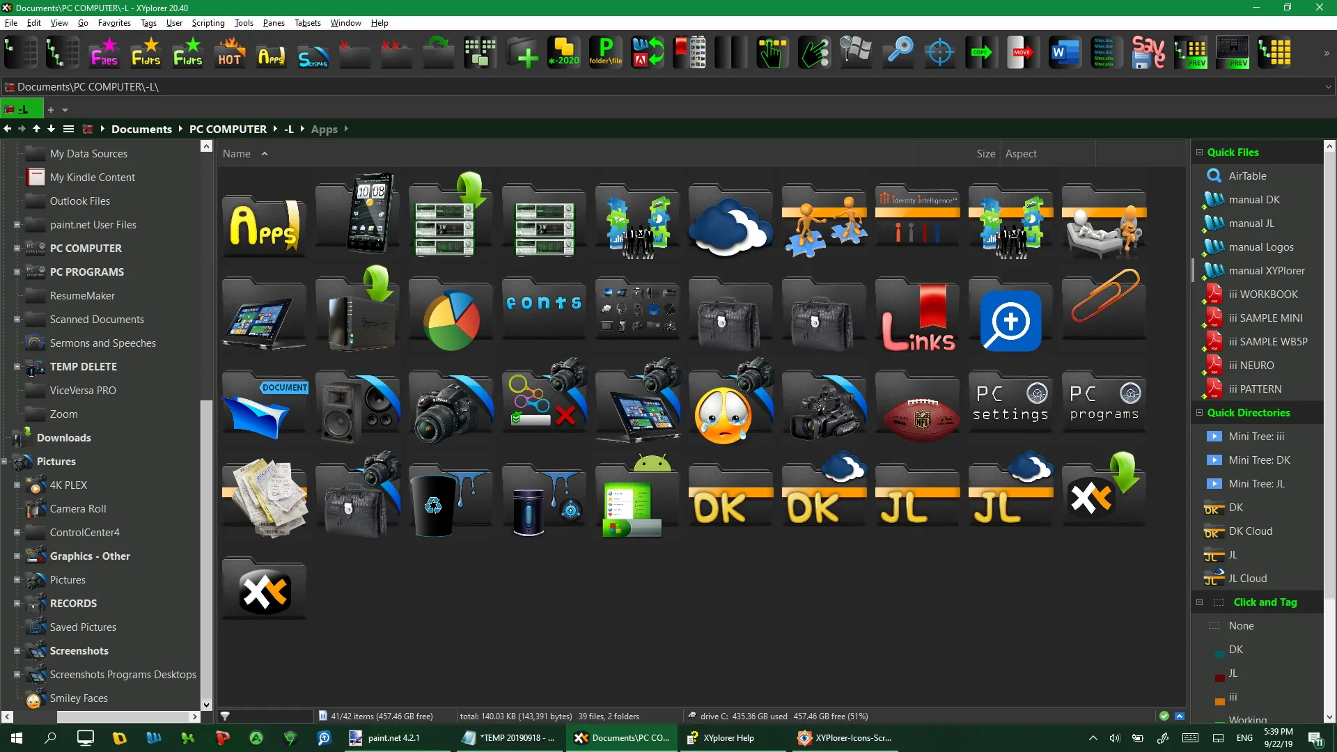
Task: Click the pink Files search toolbar icon
Action: click(x=104, y=52)
